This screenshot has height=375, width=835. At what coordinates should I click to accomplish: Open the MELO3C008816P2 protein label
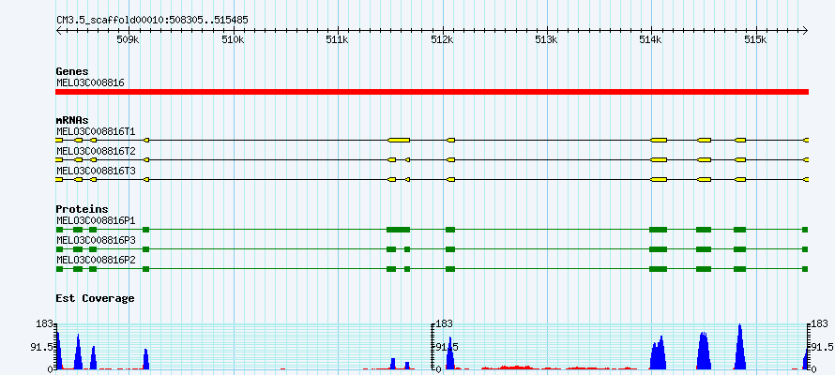tap(96, 260)
